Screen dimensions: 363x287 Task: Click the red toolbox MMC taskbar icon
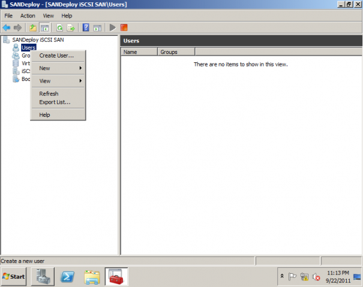pos(116,277)
